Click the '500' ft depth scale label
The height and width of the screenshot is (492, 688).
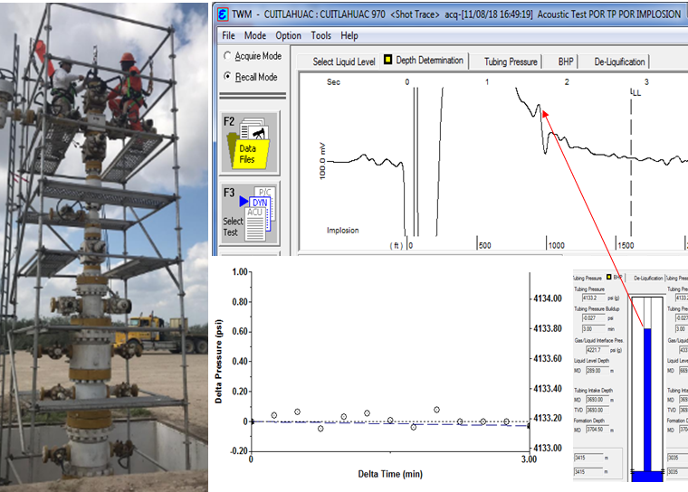click(x=485, y=246)
